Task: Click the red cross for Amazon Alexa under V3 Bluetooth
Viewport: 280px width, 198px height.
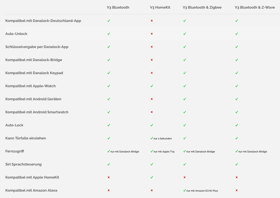Action: (109, 191)
